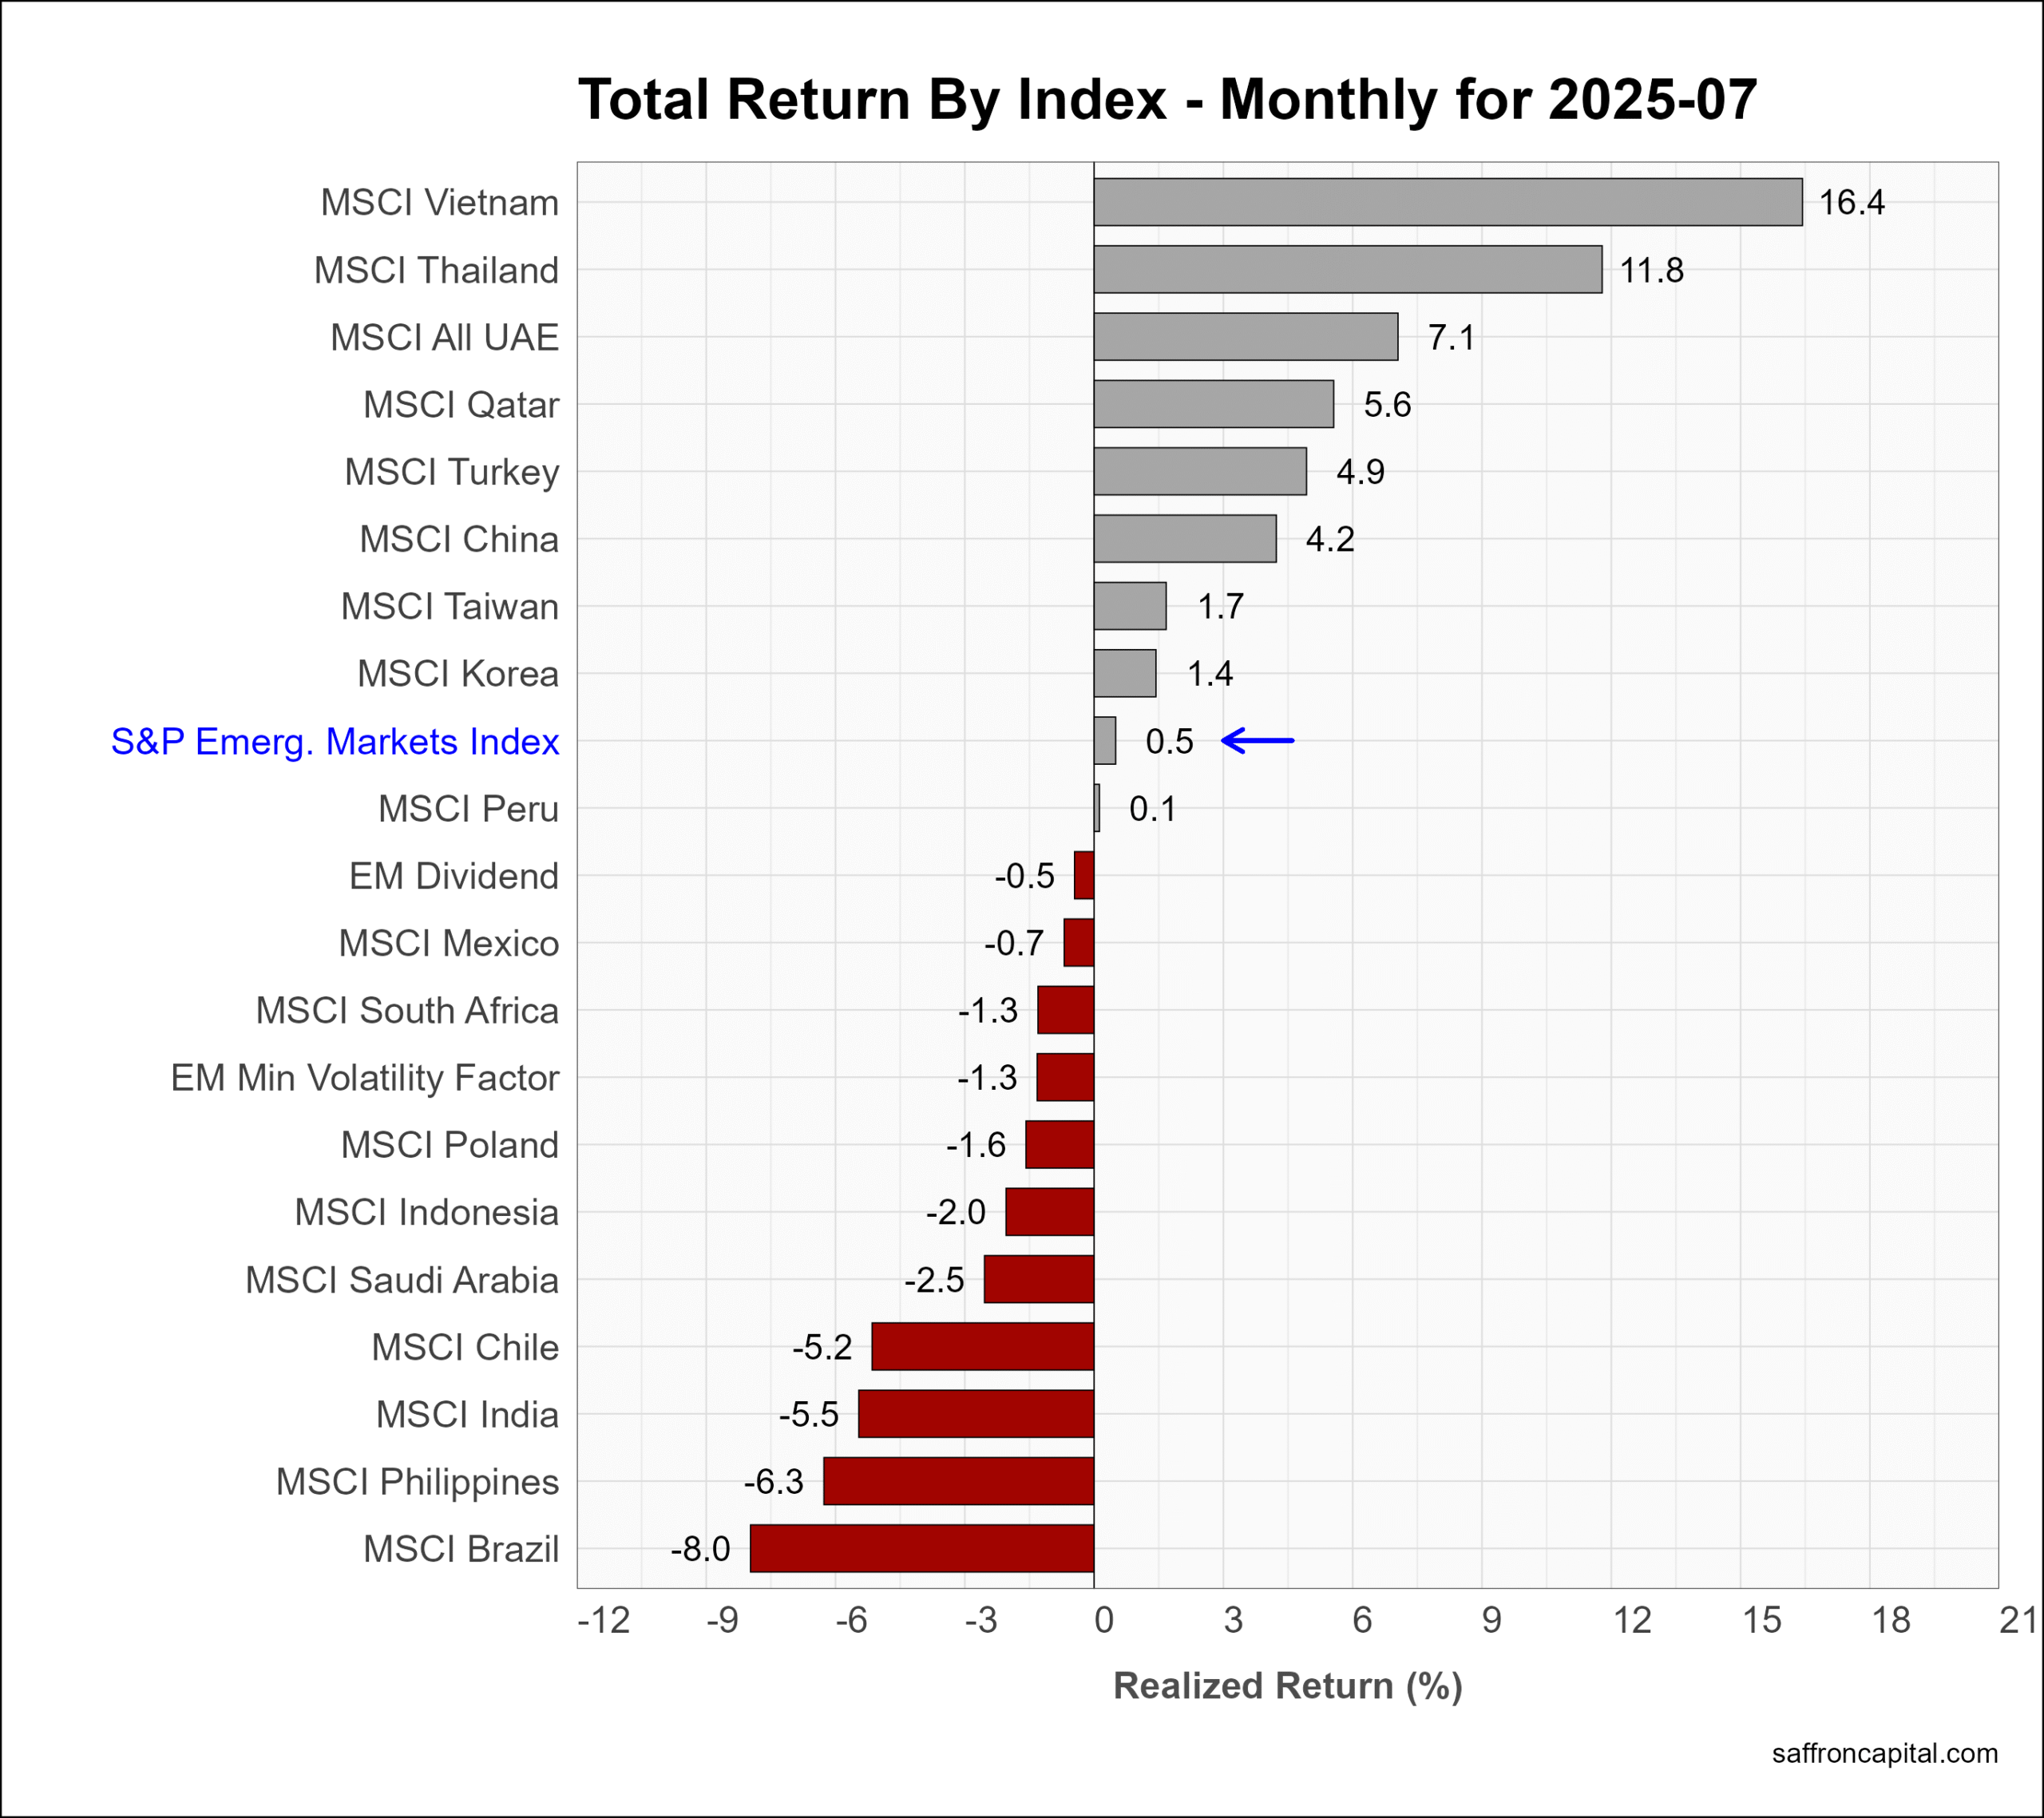Select the 'MSCI South Africa' row label
This screenshot has width=2044, height=1818.
point(407,1010)
